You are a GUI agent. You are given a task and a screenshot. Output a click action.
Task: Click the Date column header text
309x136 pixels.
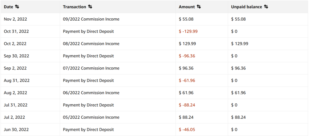pos(9,7)
